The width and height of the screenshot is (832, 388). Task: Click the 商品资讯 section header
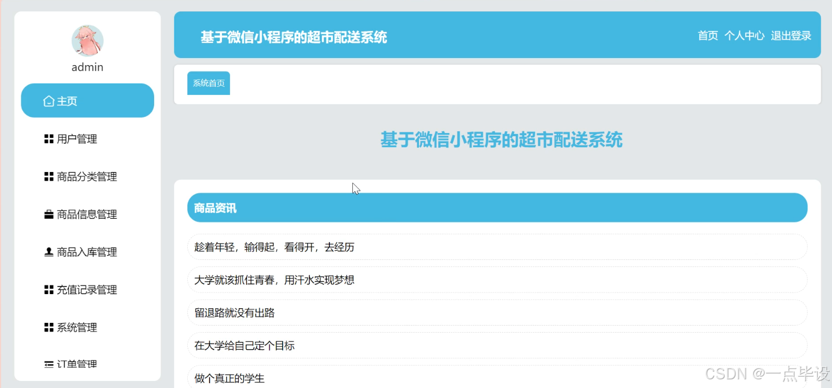point(497,208)
